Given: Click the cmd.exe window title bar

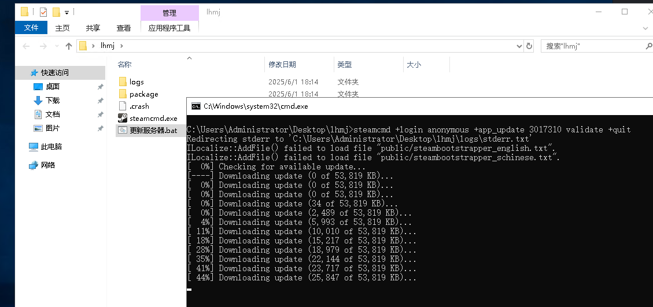Looking at the screenshot, I should pyautogui.click(x=420, y=106).
